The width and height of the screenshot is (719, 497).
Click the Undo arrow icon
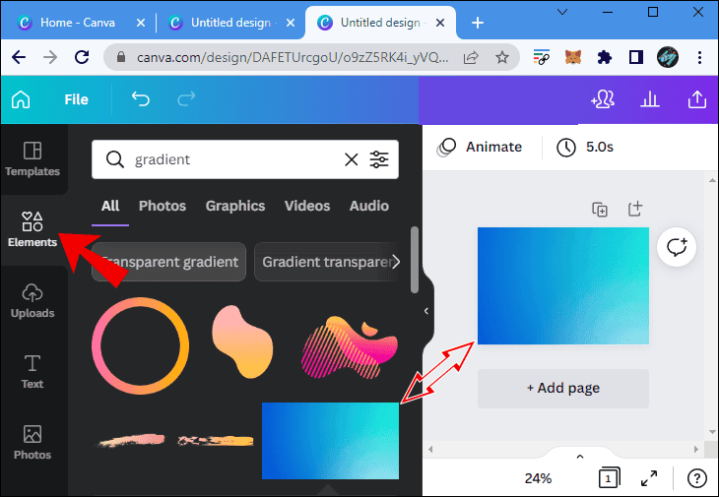[141, 99]
